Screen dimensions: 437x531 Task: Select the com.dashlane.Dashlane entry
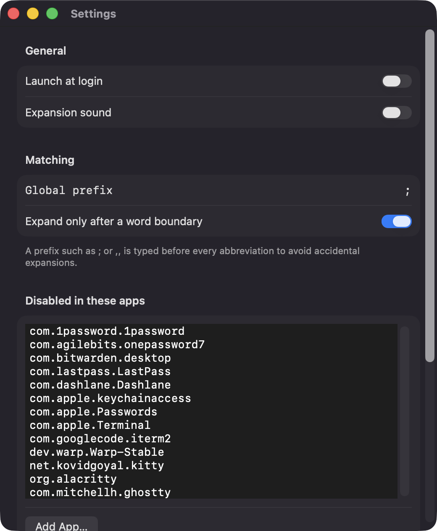pos(100,385)
